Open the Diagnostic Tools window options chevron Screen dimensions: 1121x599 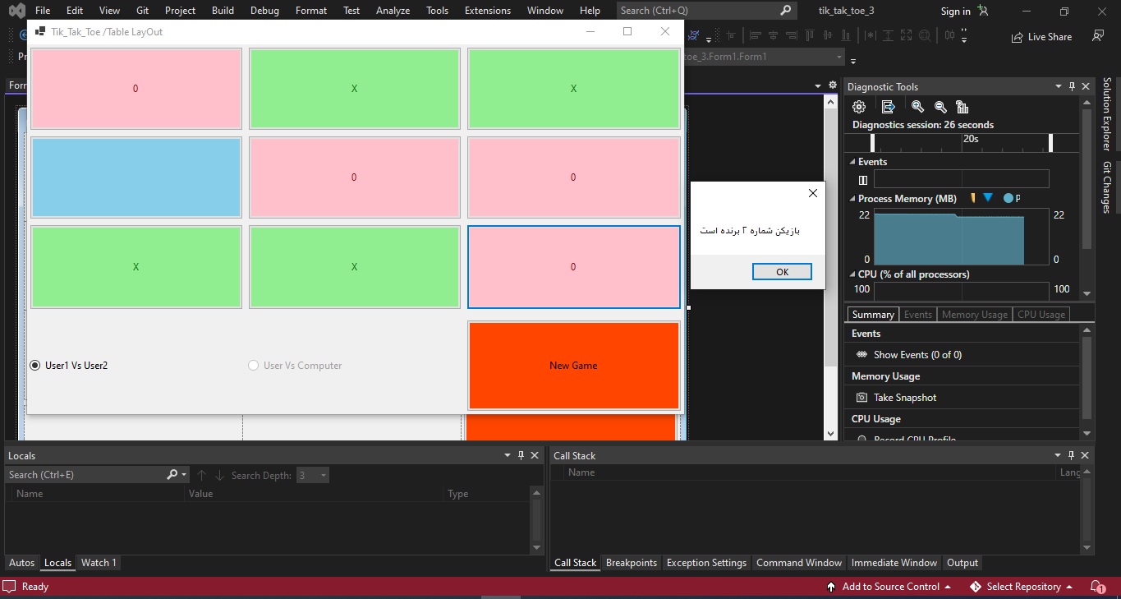1058,85
